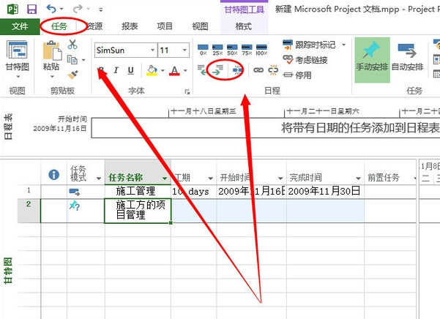Click the Save icon in quick access toolbar
The width and height of the screenshot is (440, 319).
click(31, 10)
